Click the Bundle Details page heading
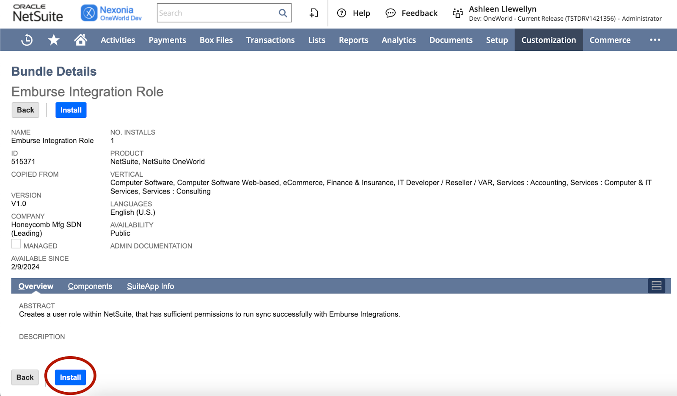 54,71
